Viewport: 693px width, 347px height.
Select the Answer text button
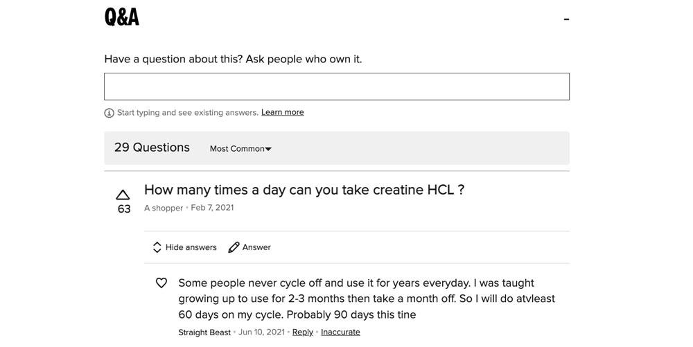pos(256,247)
